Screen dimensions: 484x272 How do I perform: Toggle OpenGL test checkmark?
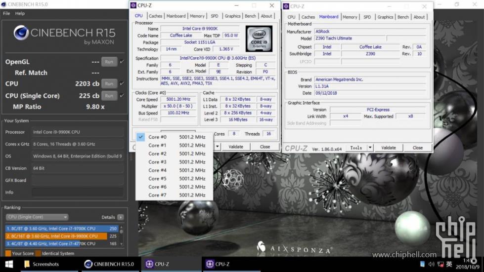[122, 62]
